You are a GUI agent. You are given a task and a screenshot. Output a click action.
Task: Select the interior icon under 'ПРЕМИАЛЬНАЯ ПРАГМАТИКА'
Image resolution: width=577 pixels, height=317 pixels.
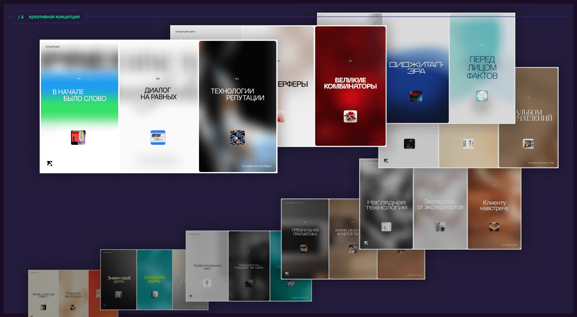point(304,249)
